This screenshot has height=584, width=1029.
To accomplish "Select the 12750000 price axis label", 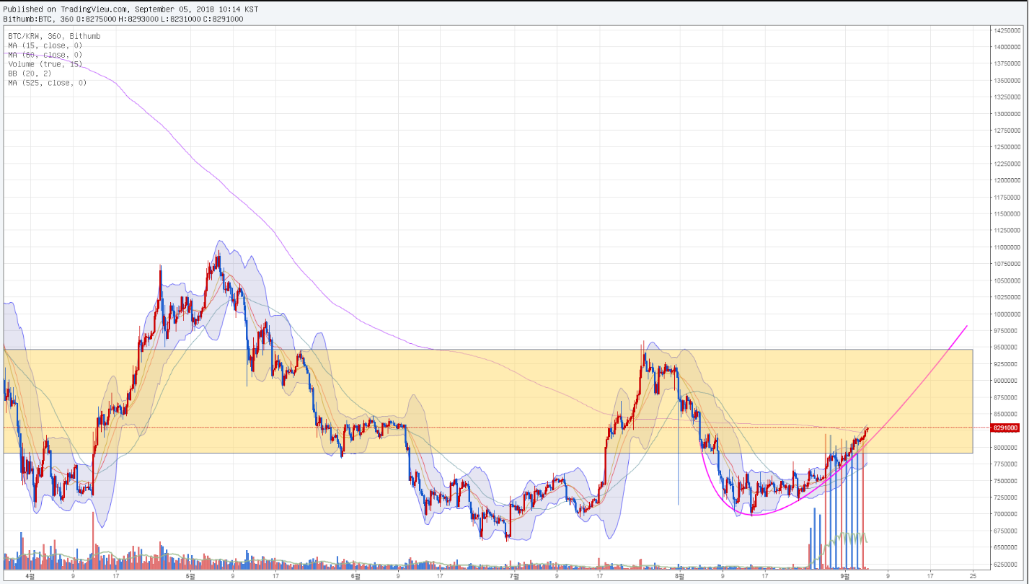I will (x=1007, y=130).
